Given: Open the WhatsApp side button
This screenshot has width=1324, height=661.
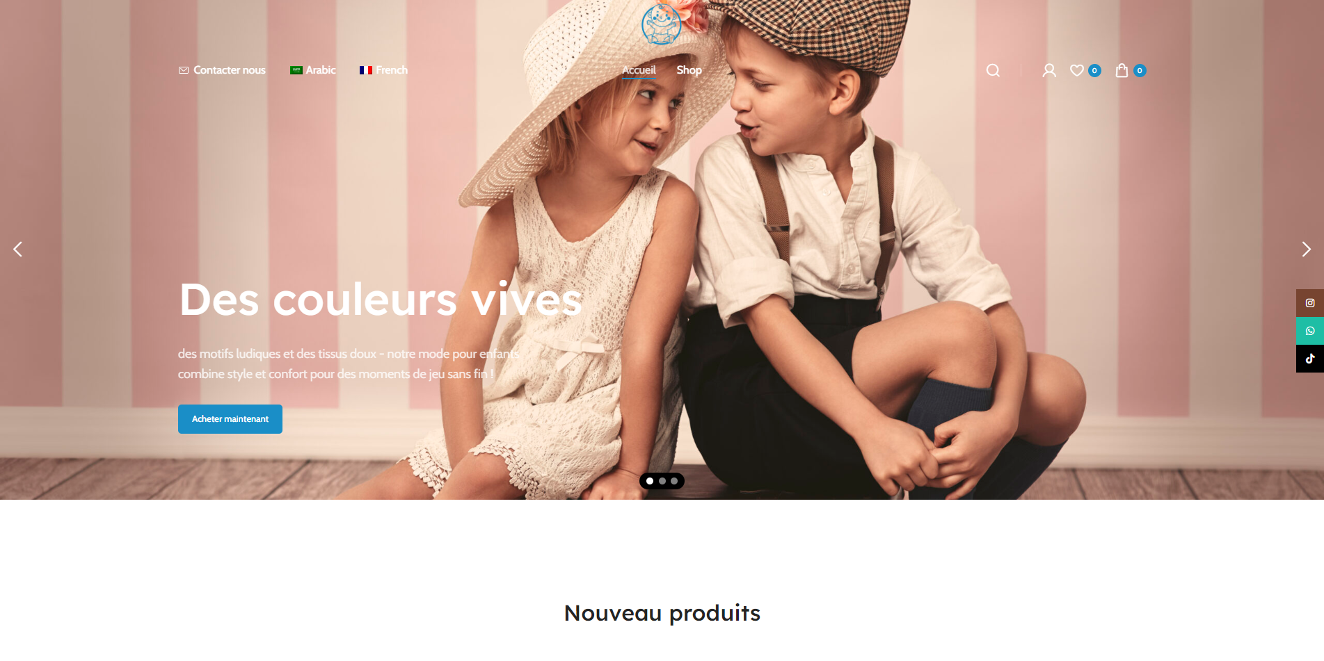Looking at the screenshot, I should tap(1310, 331).
